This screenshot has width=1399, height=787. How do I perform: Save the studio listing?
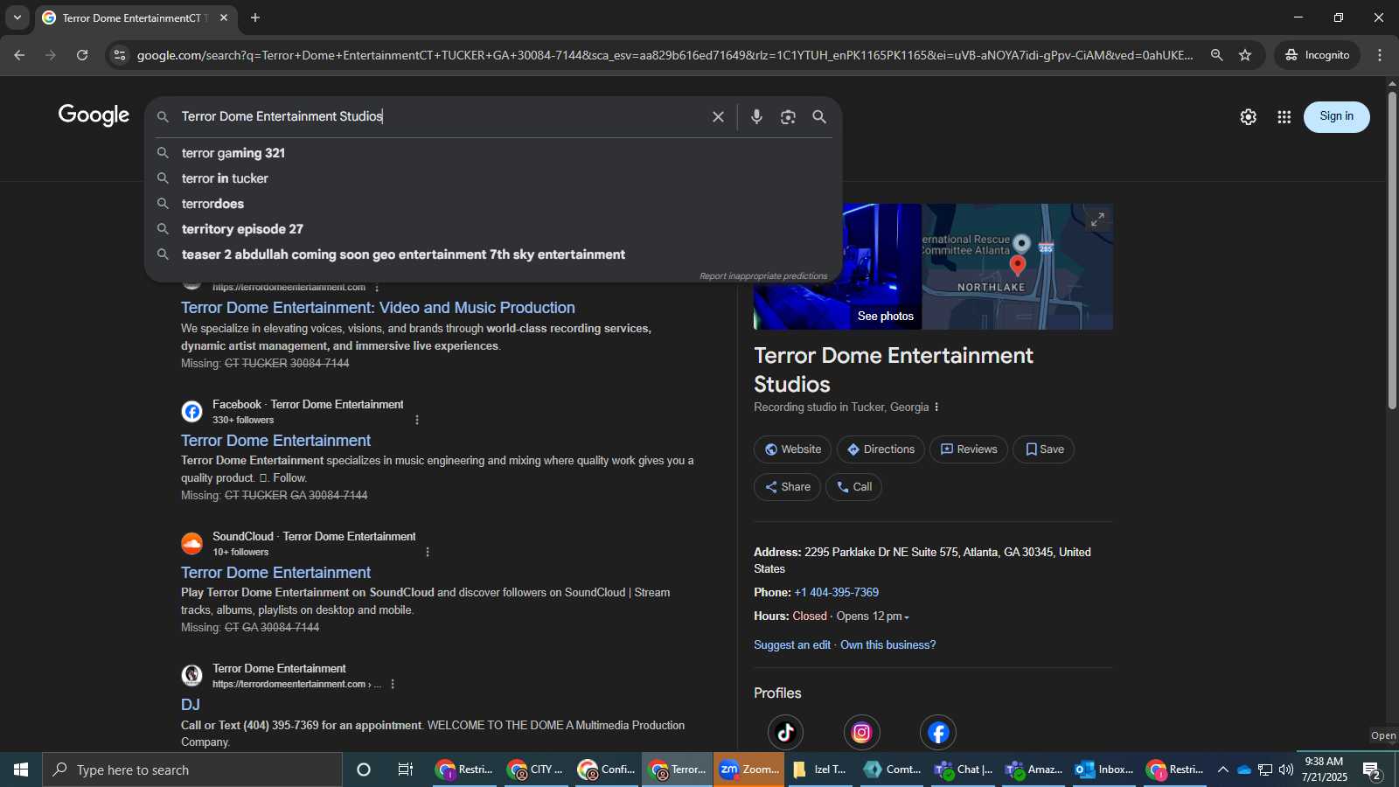click(x=1043, y=449)
